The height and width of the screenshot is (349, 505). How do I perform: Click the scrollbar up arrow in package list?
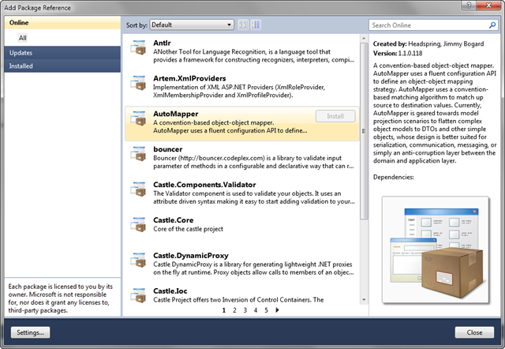pos(364,39)
